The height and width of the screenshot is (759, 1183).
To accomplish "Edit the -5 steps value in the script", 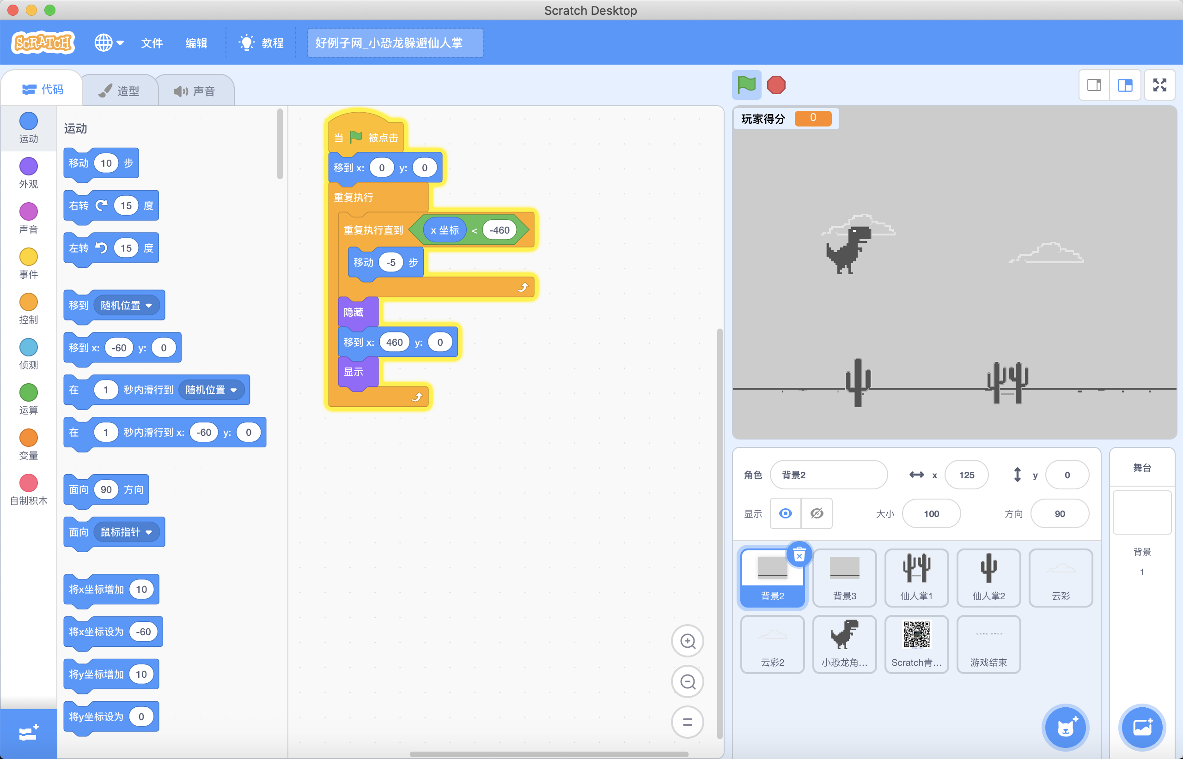I will click(391, 262).
